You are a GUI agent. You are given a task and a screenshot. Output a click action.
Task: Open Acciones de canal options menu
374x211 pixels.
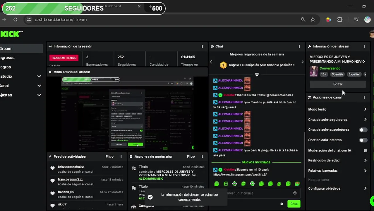[364, 97]
